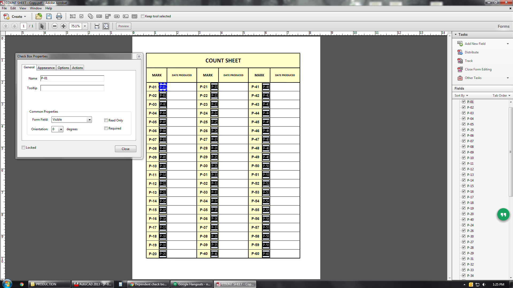This screenshot has width=513, height=288.
Task: Open the Sort By dropdown
Action: 461,95
